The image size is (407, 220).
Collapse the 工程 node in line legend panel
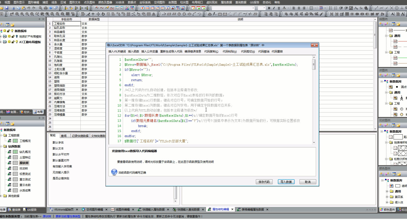pyautogui.click(x=386, y=52)
